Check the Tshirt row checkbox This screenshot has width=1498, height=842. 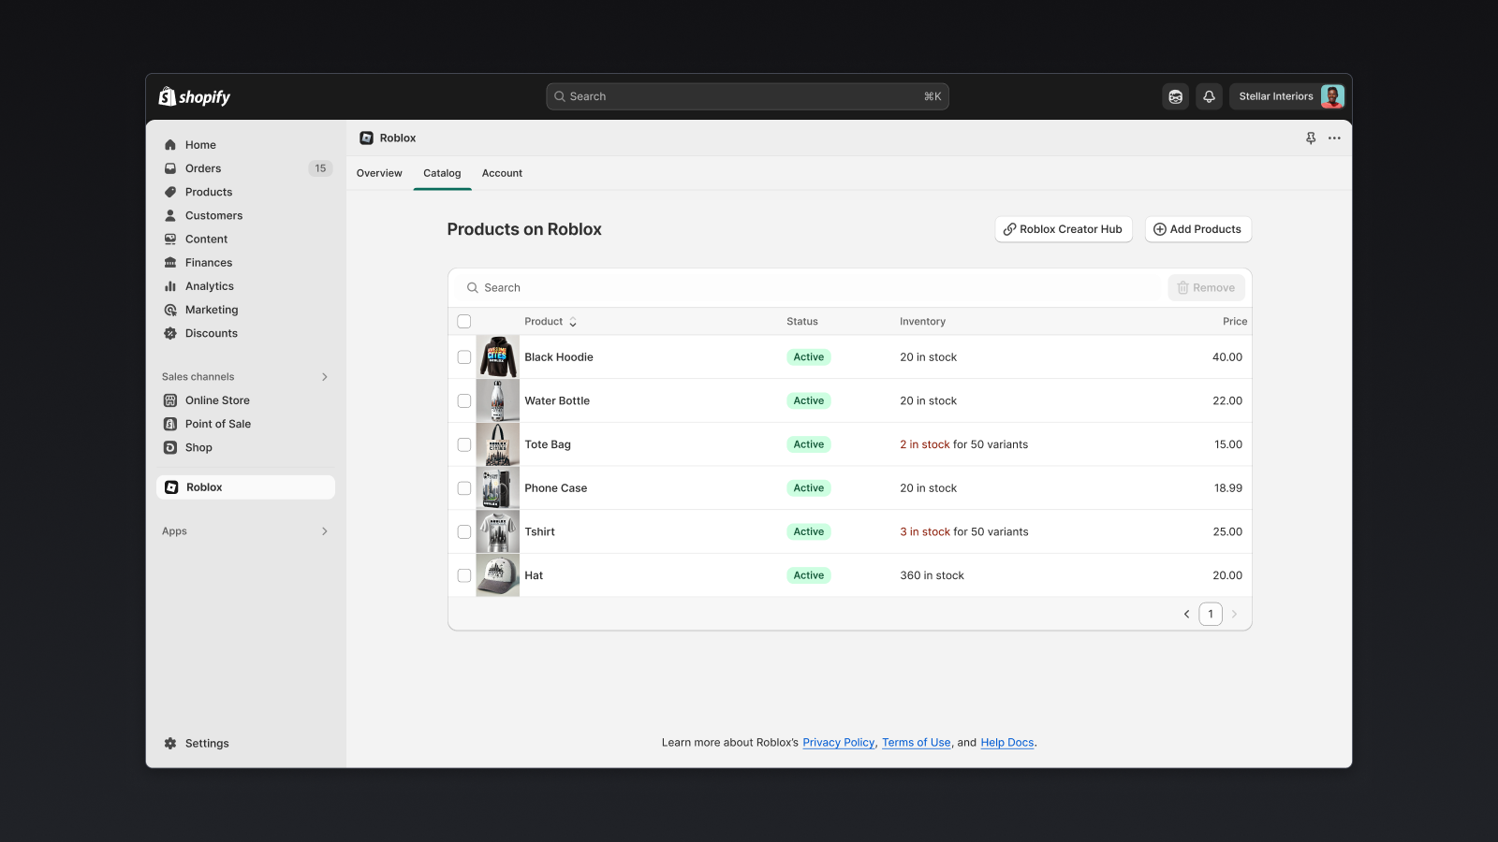464,531
